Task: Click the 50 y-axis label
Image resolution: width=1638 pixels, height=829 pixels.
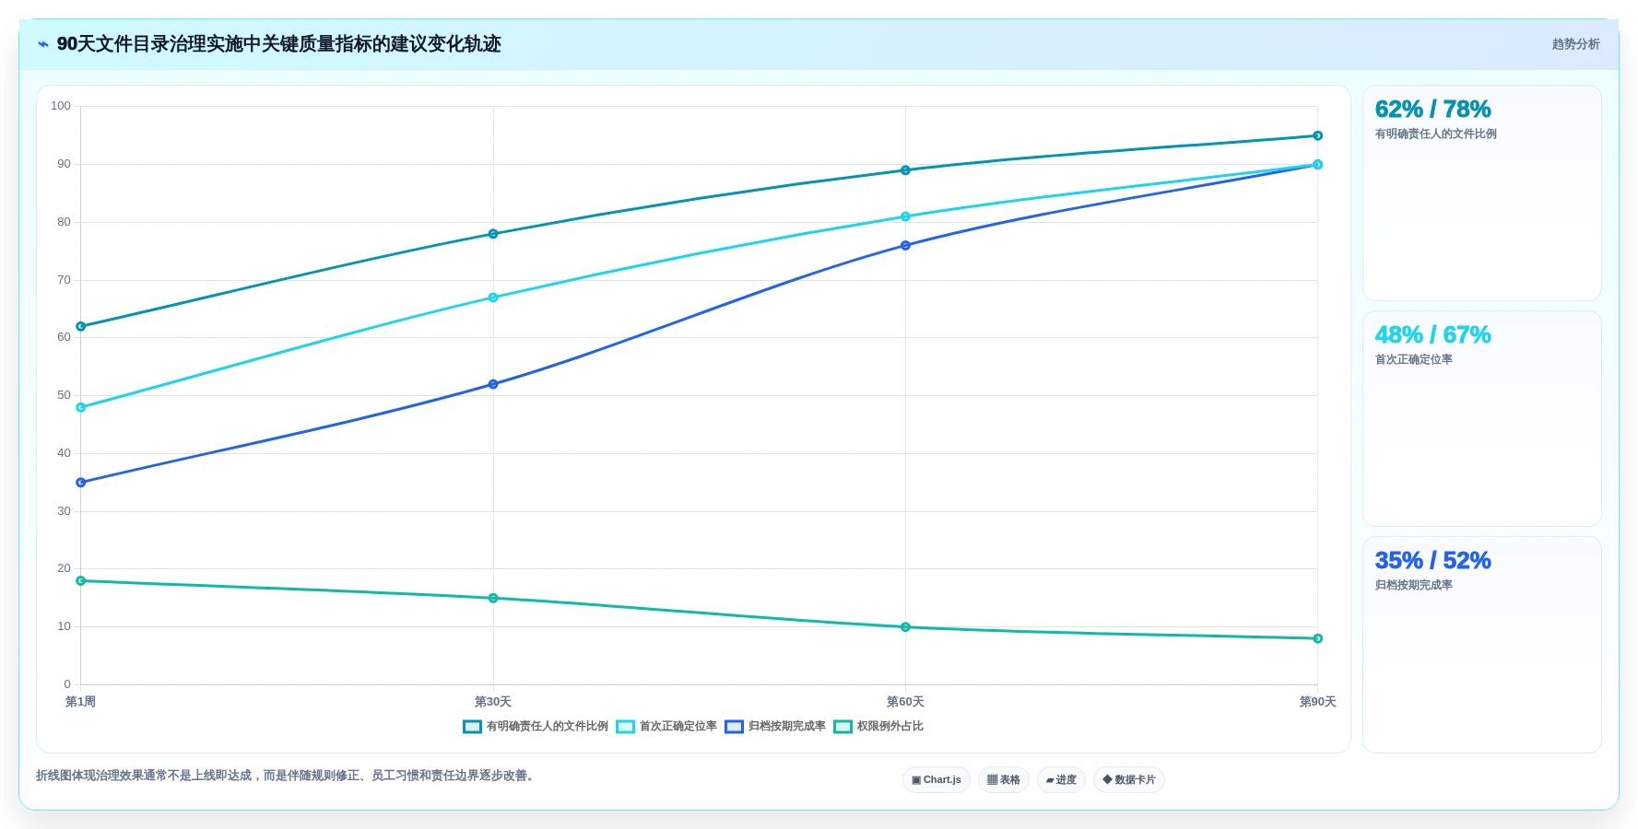Action: [64, 395]
